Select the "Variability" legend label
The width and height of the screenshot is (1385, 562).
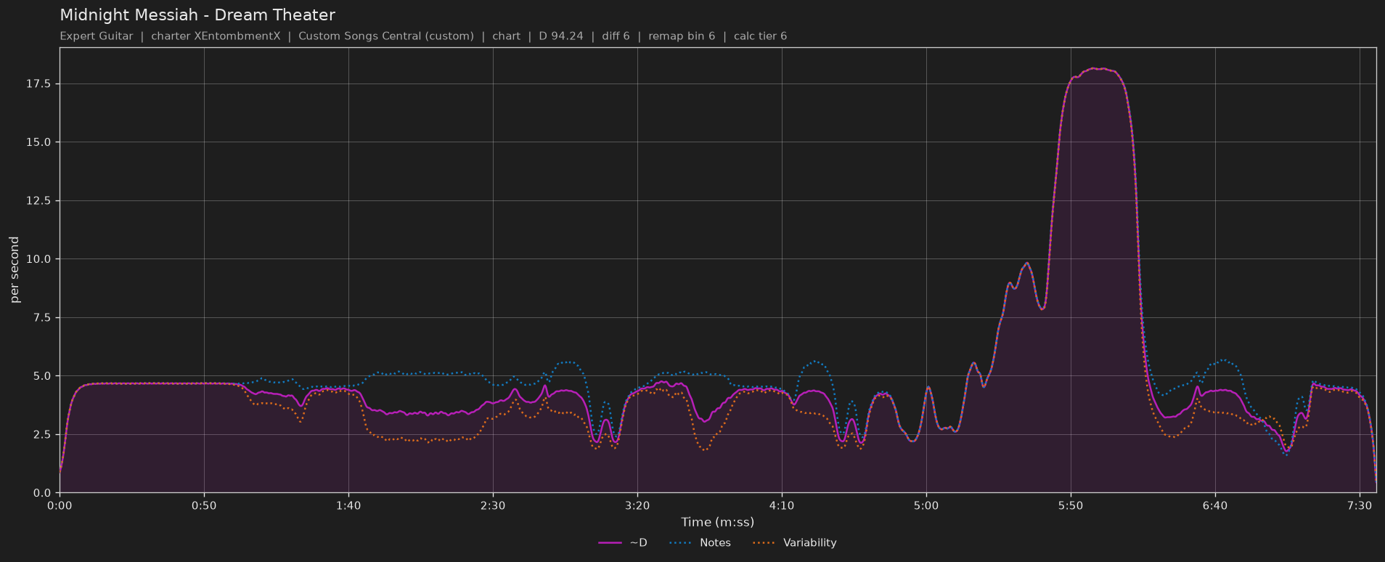809,543
